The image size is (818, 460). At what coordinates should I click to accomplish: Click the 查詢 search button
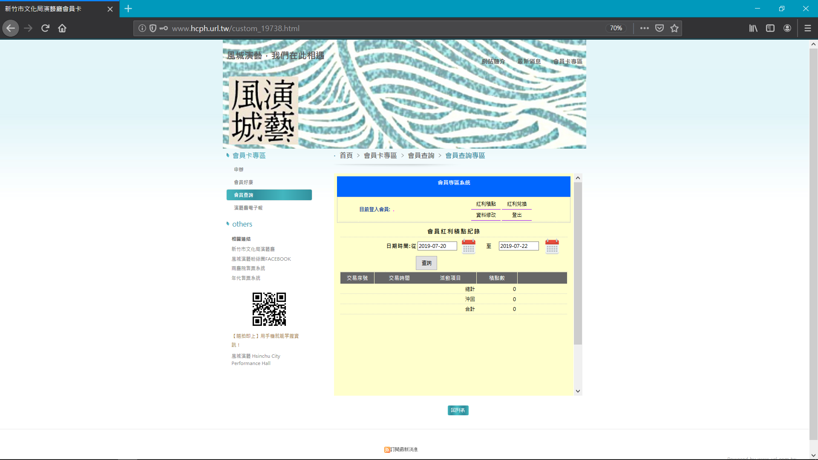tap(426, 263)
